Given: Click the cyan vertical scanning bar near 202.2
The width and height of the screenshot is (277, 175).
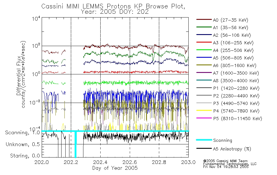Looking at the screenshot, I should coord(76,144).
